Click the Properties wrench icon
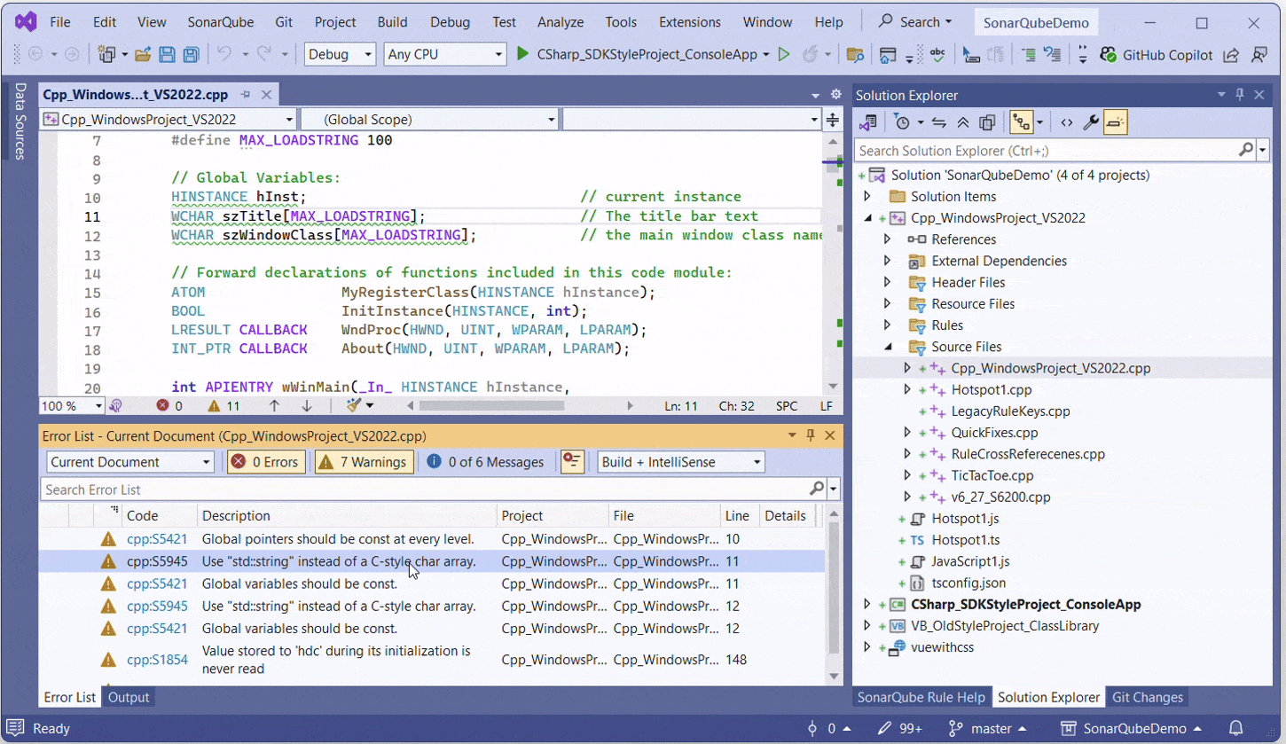 pos(1091,122)
